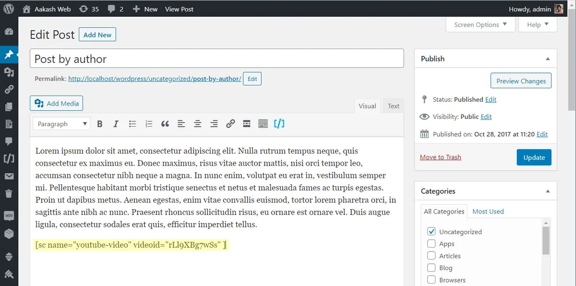Insert Read More tag
The height and width of the screenshot is (286, 576).
(x=247, y=124)
